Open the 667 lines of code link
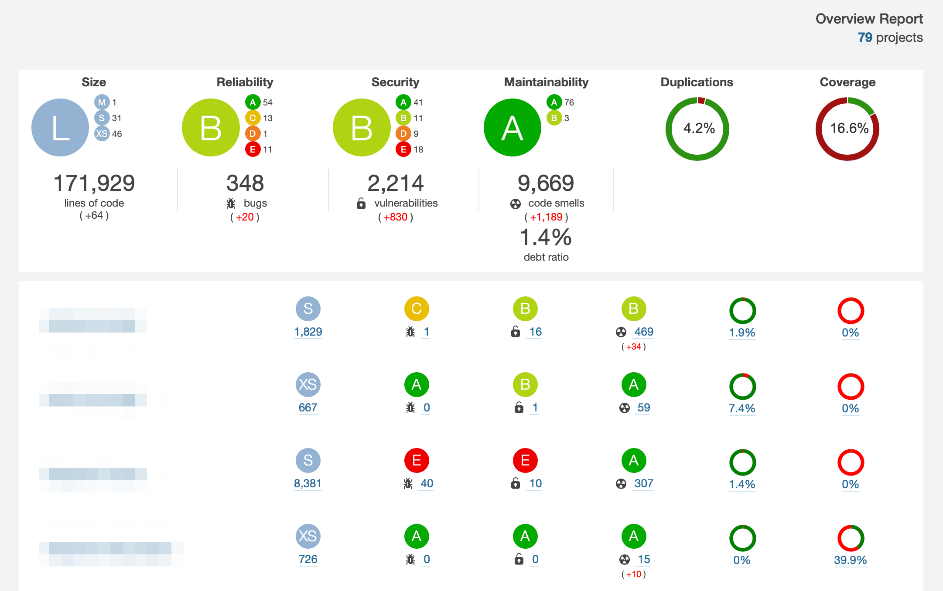943x591 pixels. pos(308,408)
